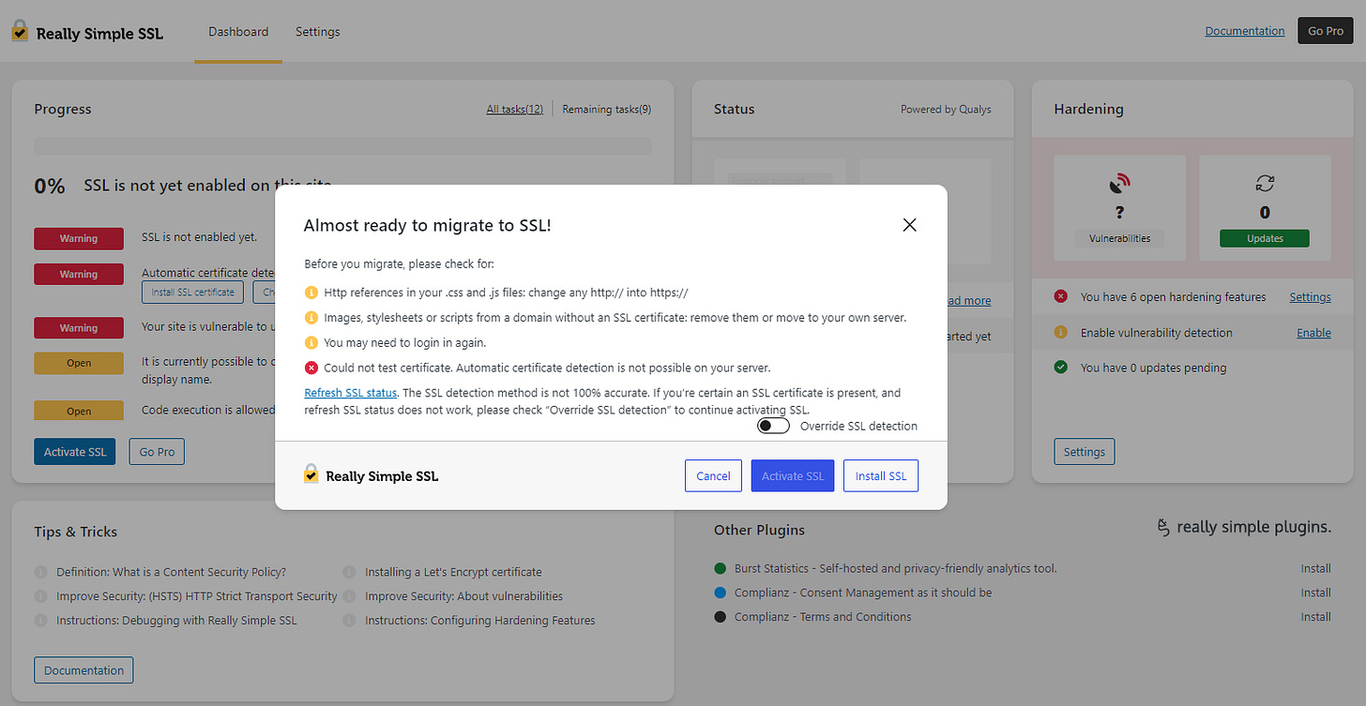
Task: Click Documentation button in Tips & Tricks
Action: pos(83,670)
